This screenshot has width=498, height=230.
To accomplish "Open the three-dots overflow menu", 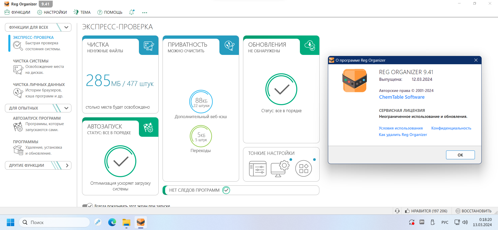I will tap(145, 12).
